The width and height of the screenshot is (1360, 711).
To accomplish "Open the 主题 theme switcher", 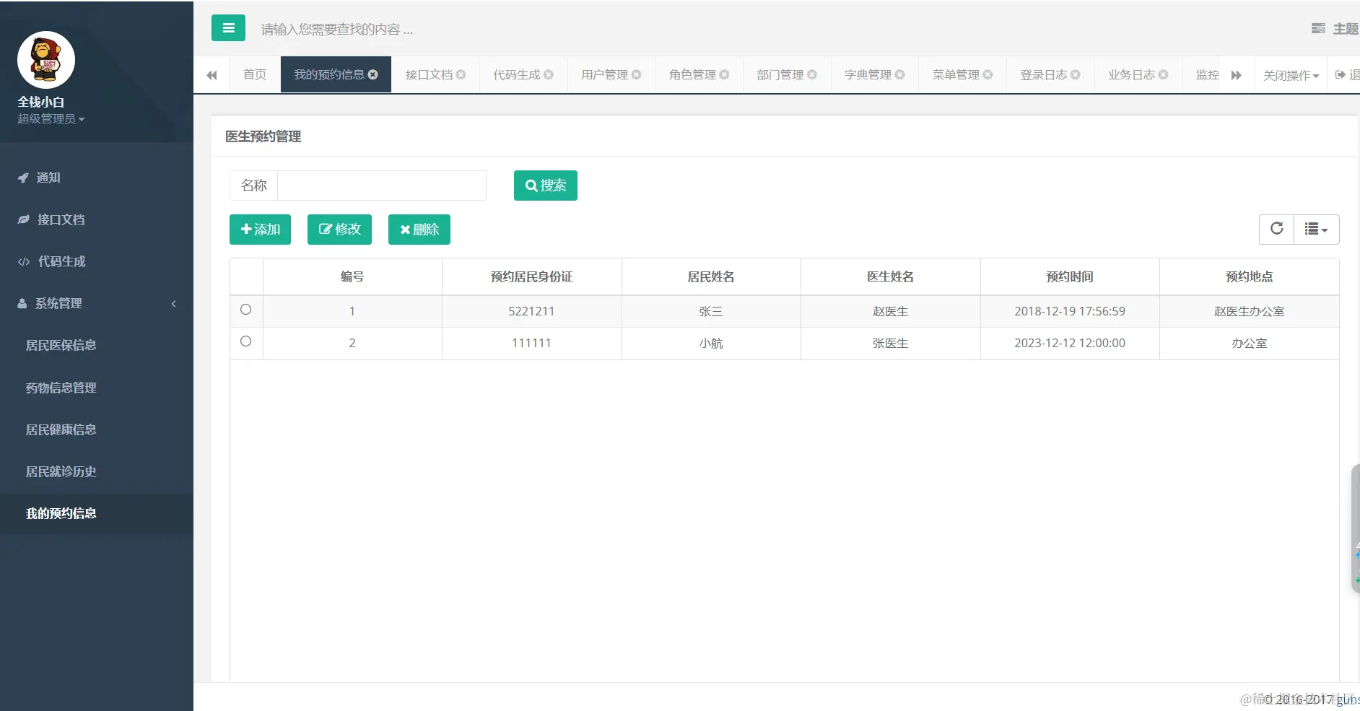I will click(1336, 29).
